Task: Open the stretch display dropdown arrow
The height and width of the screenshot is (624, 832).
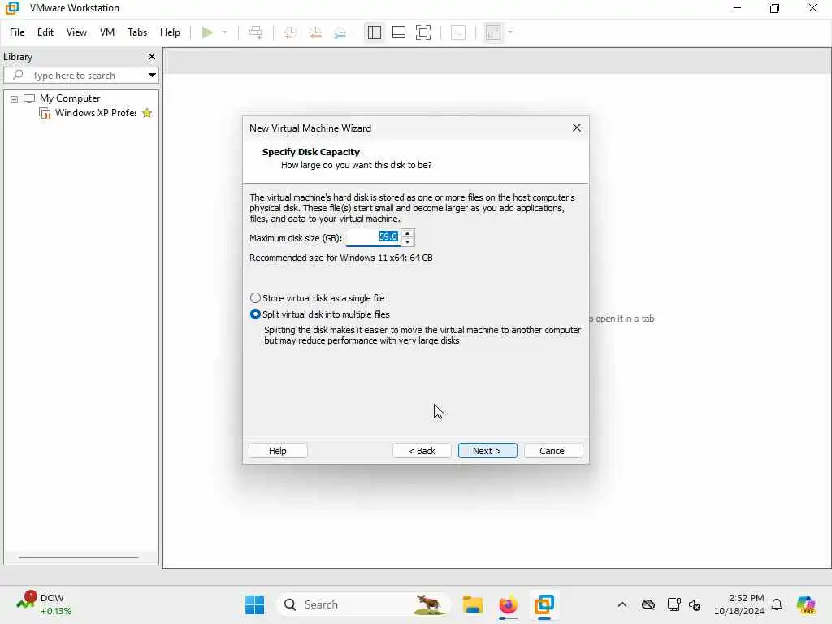Action: click(x=510, y=32)
